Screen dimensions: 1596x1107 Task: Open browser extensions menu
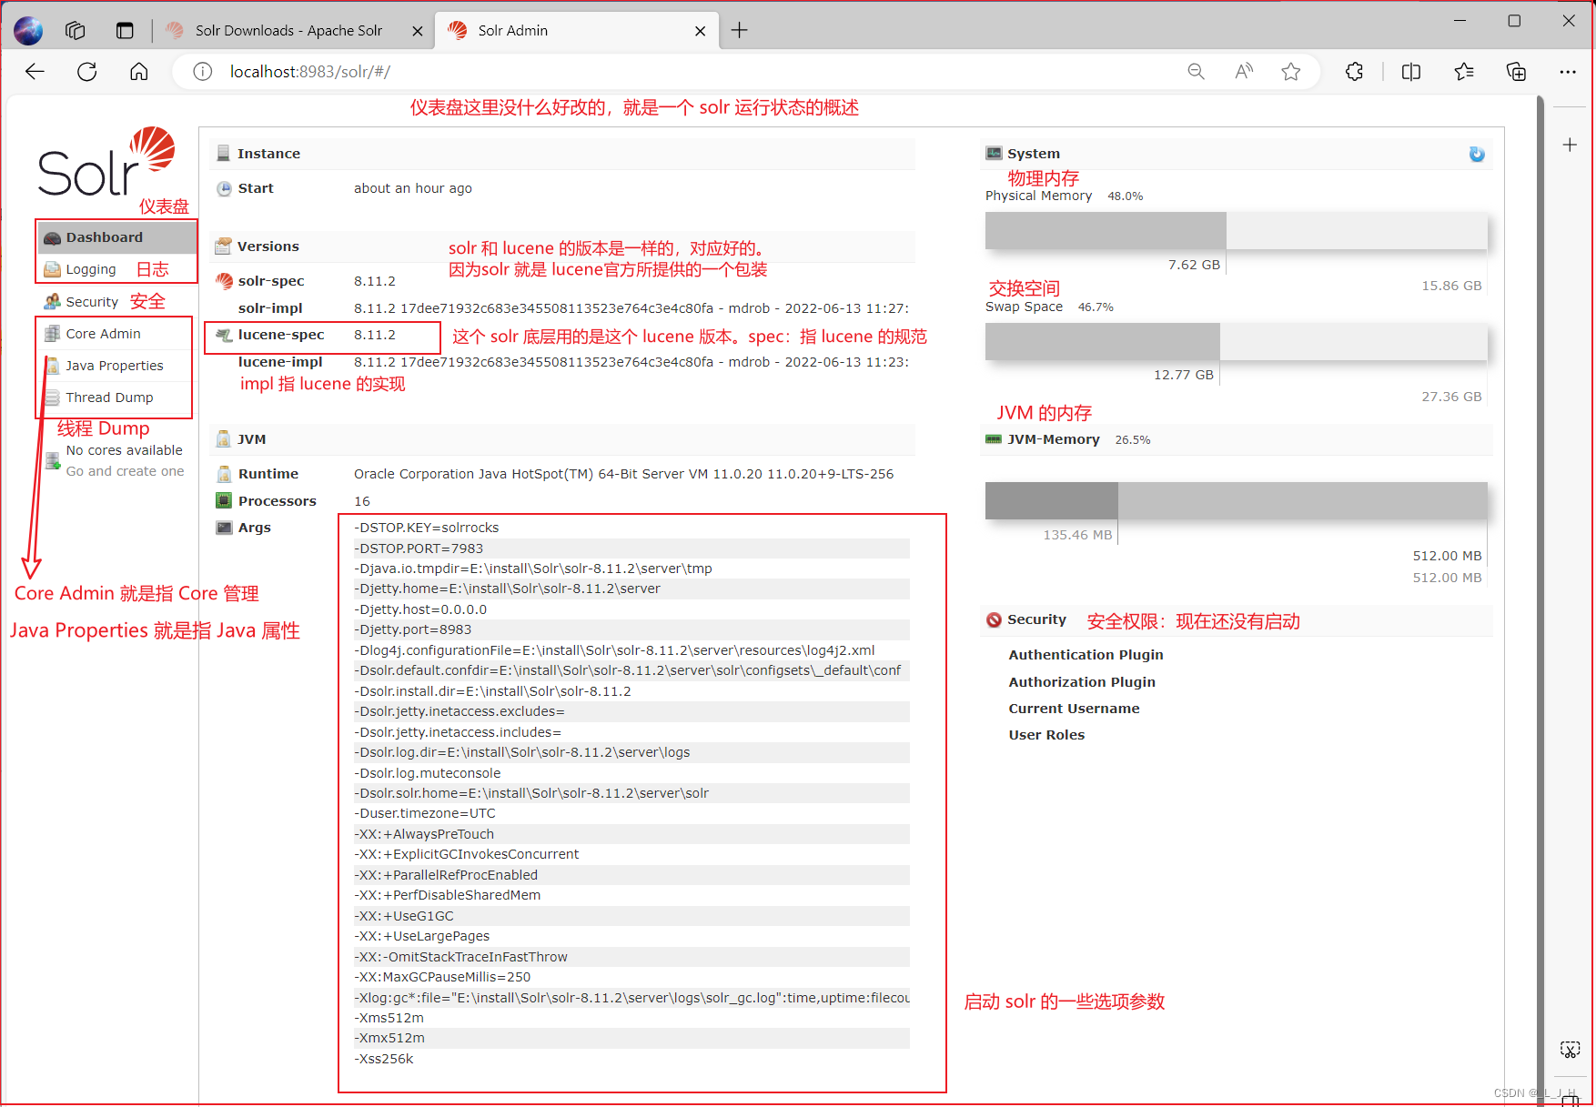1354,72
